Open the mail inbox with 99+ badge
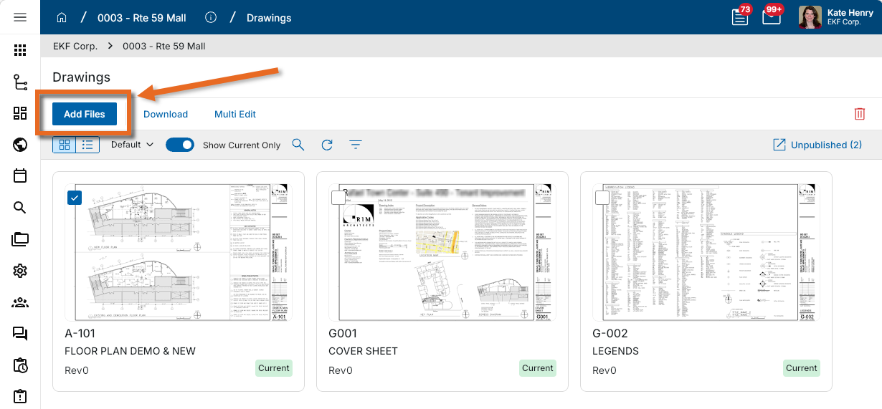The image size is (882, 409). pyautogui.click(x=772, y=16)
